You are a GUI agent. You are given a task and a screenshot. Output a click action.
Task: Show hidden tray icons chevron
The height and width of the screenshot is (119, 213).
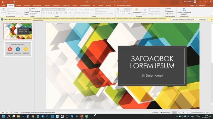coord(177,116)
